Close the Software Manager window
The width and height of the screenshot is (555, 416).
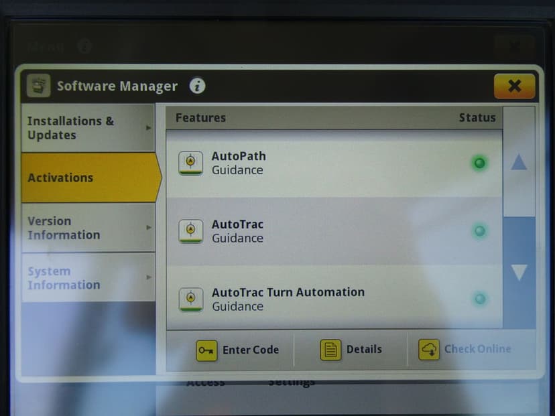[514, 86]
